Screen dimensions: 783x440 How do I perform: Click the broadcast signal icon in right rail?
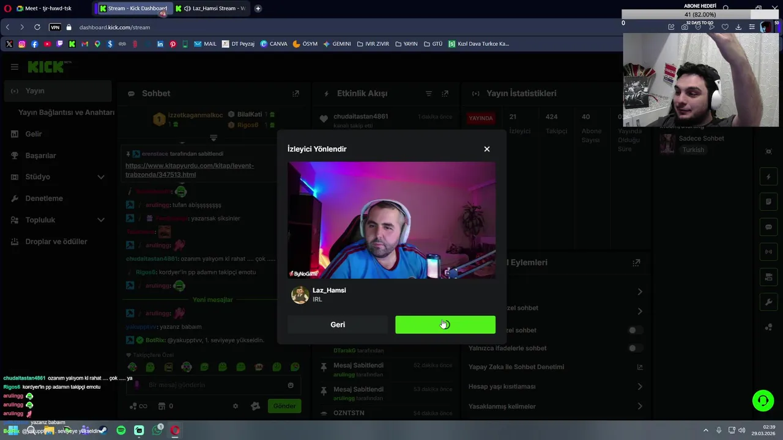769,252
